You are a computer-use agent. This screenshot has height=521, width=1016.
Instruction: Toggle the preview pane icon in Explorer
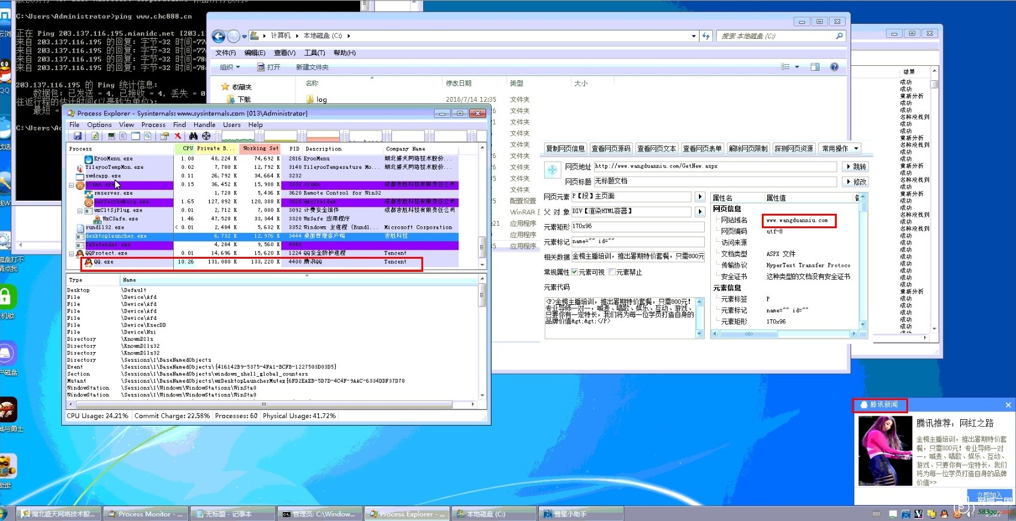(815, 67)
